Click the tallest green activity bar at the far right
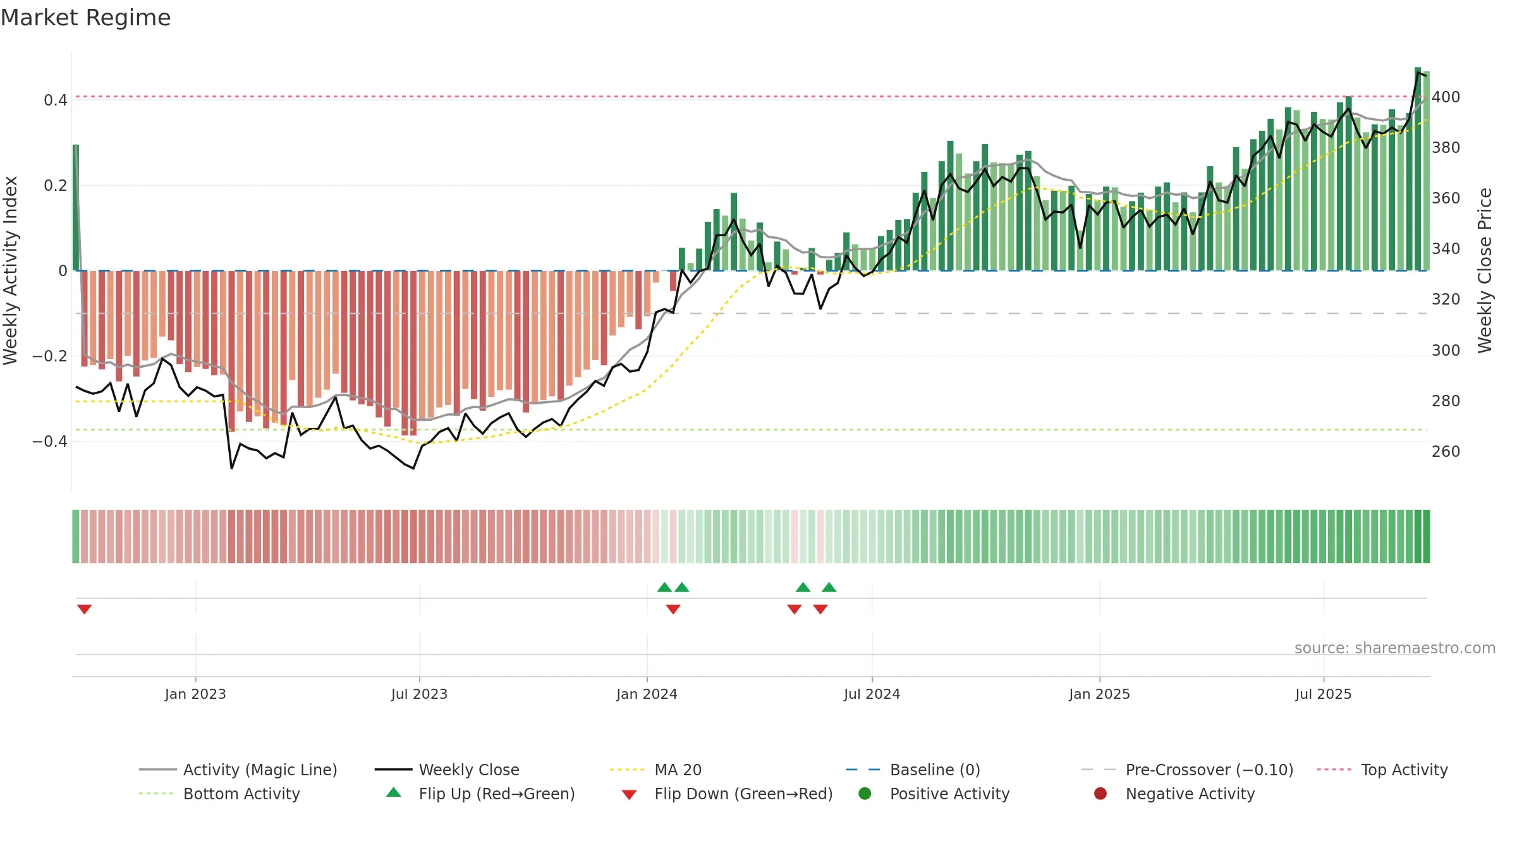 1418,169
